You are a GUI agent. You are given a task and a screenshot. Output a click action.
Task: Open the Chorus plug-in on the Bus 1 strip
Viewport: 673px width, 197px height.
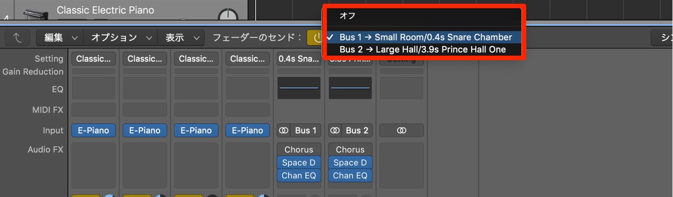[299, 150]
